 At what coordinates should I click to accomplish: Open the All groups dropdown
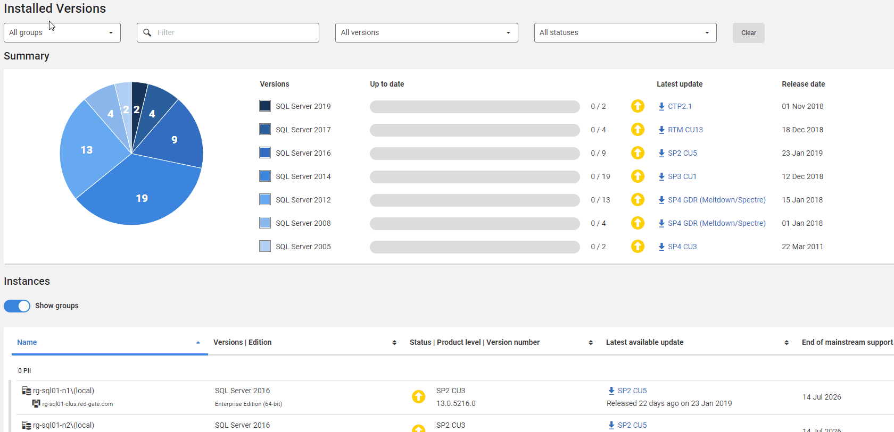[62, 32]
